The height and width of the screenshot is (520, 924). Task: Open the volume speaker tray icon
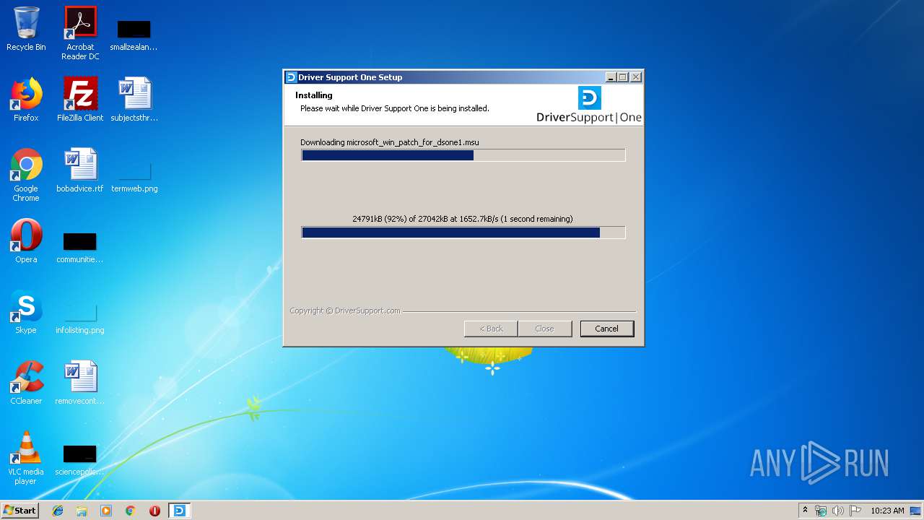(838, 511)
